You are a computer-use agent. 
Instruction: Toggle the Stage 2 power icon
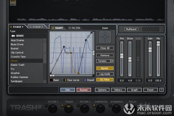pos(31,27)
